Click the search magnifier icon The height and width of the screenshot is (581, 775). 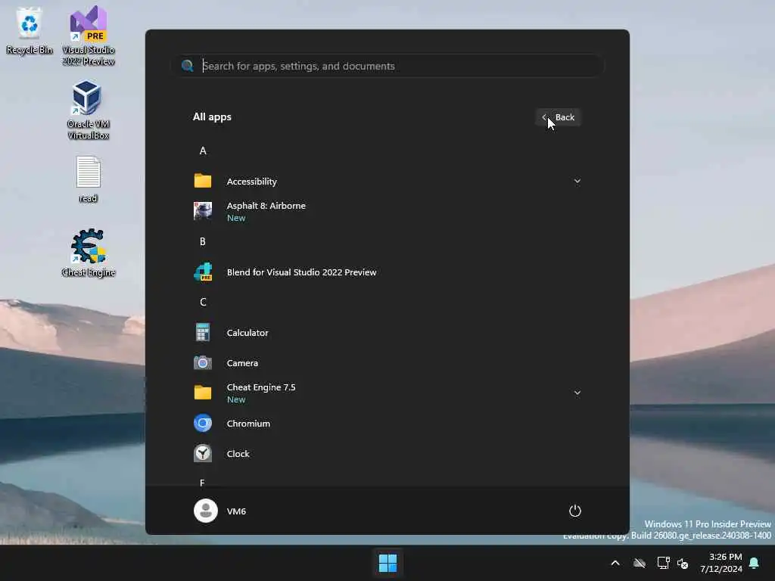tap(188, 66)
